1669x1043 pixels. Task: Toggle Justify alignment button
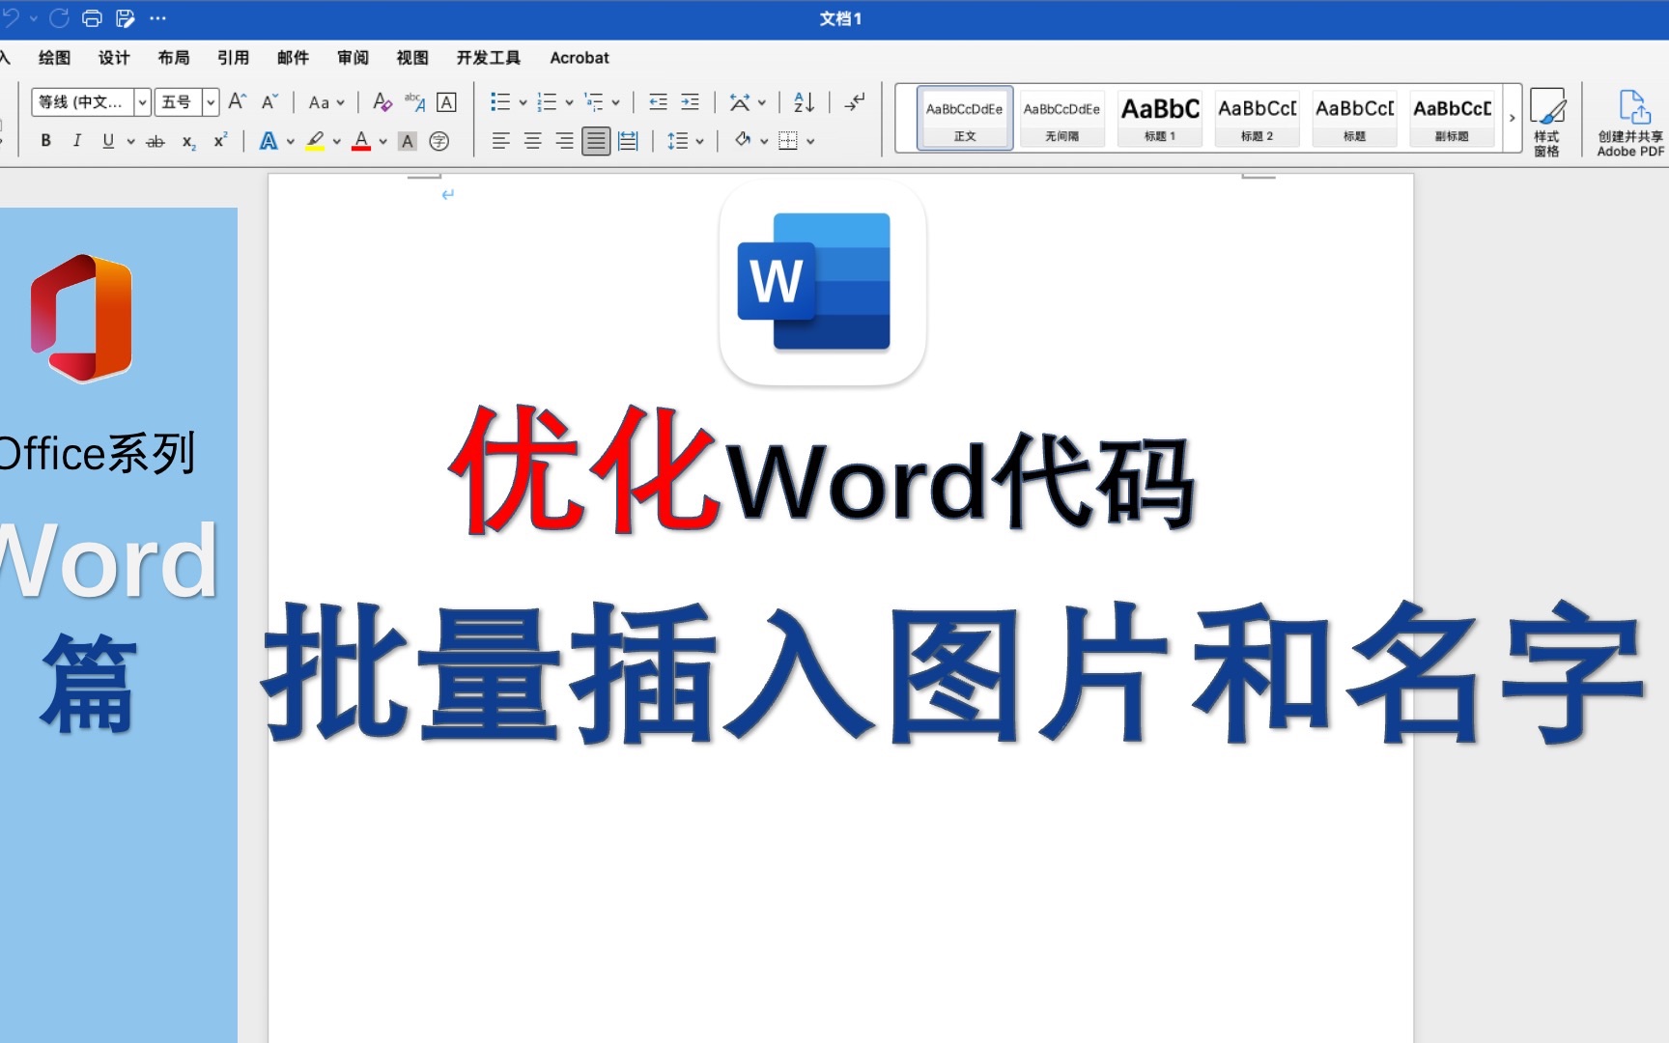pyautogui.click(x=596, y=141)
